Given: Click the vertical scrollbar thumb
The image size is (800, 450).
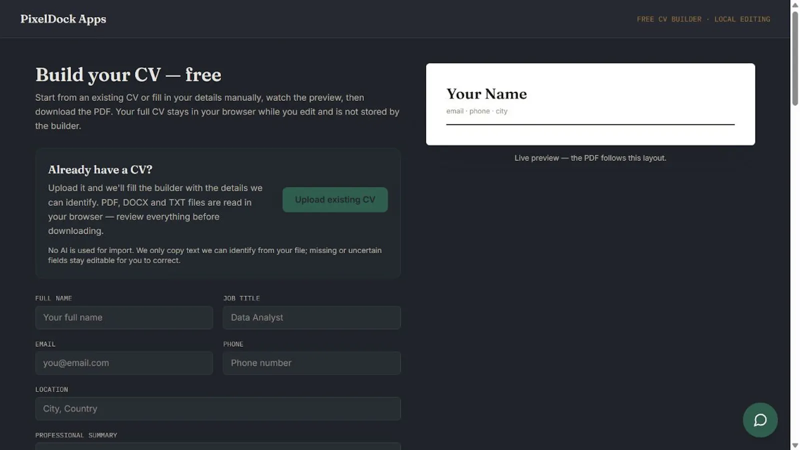Looking at the screenshot, I should pyautogui.click(x=795, y=58).
